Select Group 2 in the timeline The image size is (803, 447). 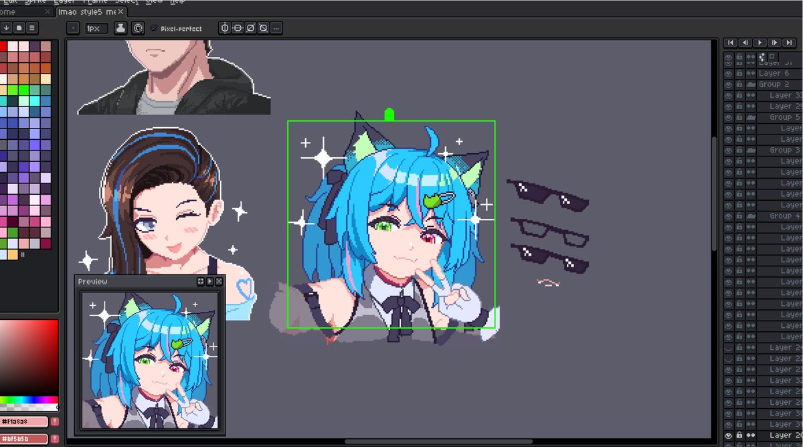pos(780,84)
